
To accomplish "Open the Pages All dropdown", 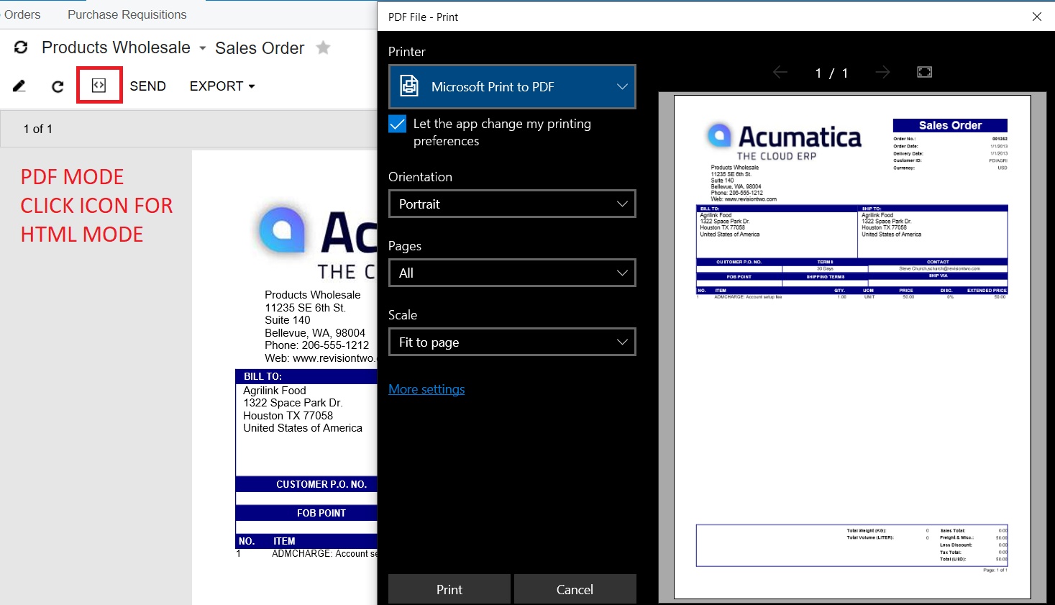I will [x=512, y=273].
